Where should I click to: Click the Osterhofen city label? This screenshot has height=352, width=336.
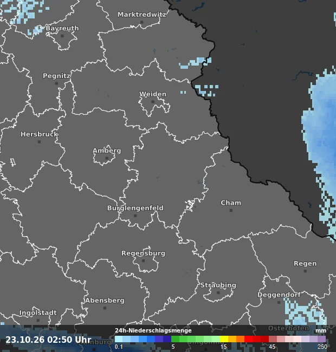[x=288, y=328]
